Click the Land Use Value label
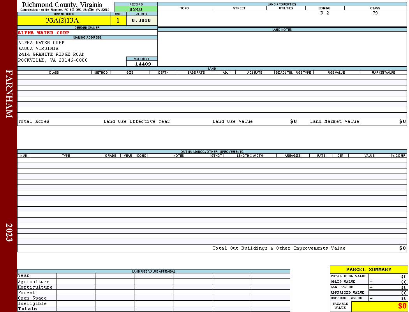Screen dimensions: 409x312 [233, 121]
